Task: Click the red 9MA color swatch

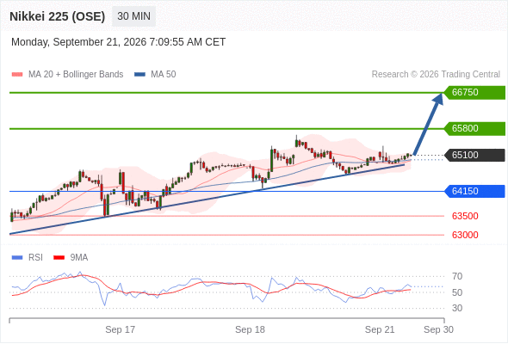Action: pos(59,258)
